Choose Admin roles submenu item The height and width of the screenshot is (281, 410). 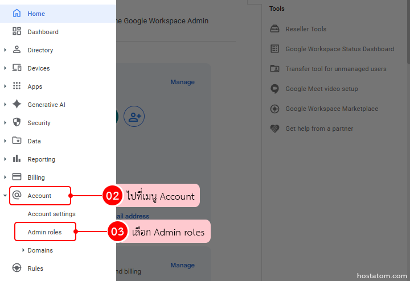[x=44, y=232]
